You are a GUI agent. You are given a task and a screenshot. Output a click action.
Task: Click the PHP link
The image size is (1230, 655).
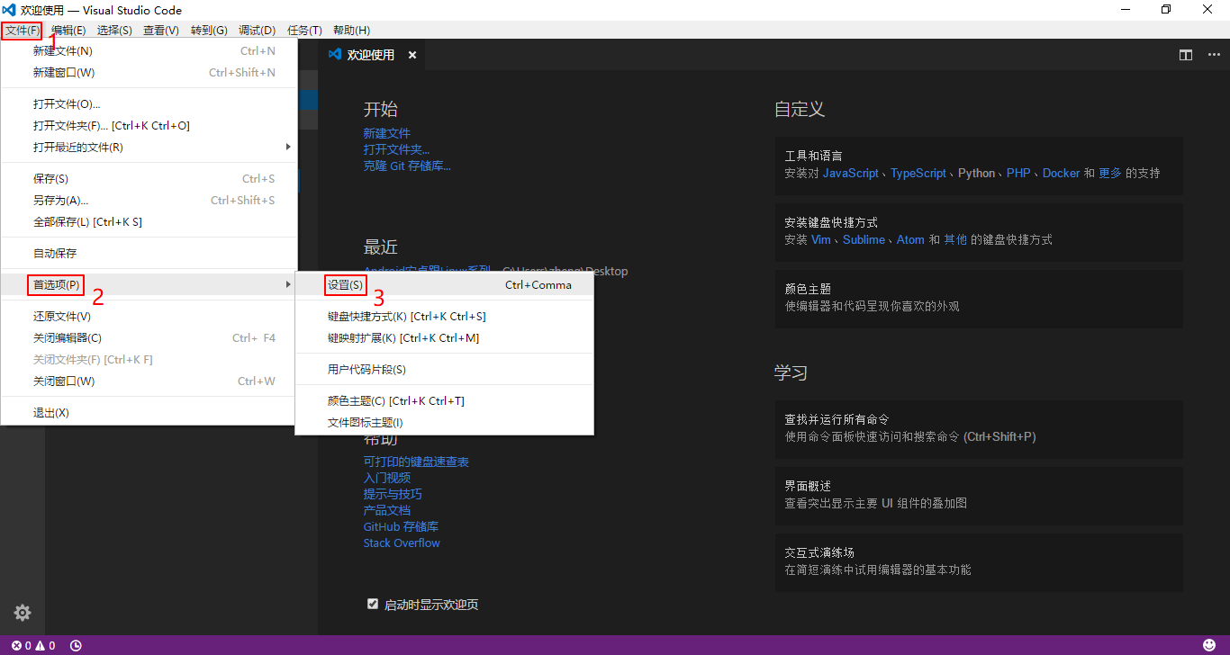(1018, 173)
